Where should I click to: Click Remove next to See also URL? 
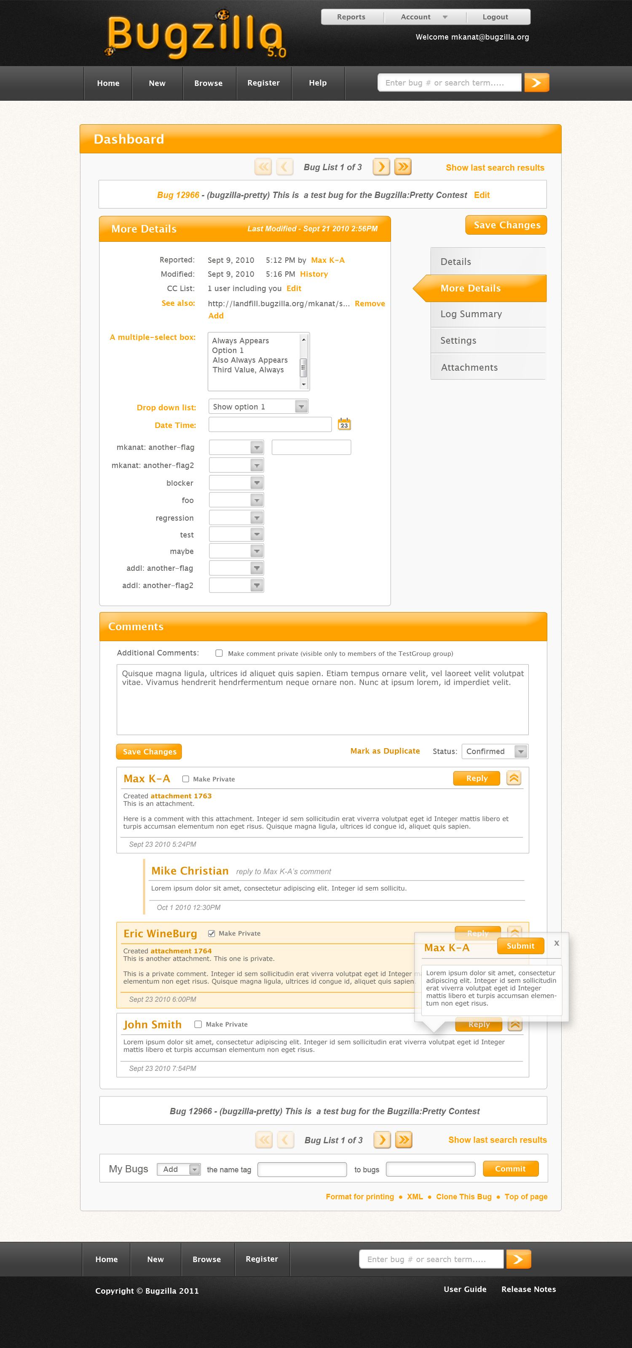[370, 303]
